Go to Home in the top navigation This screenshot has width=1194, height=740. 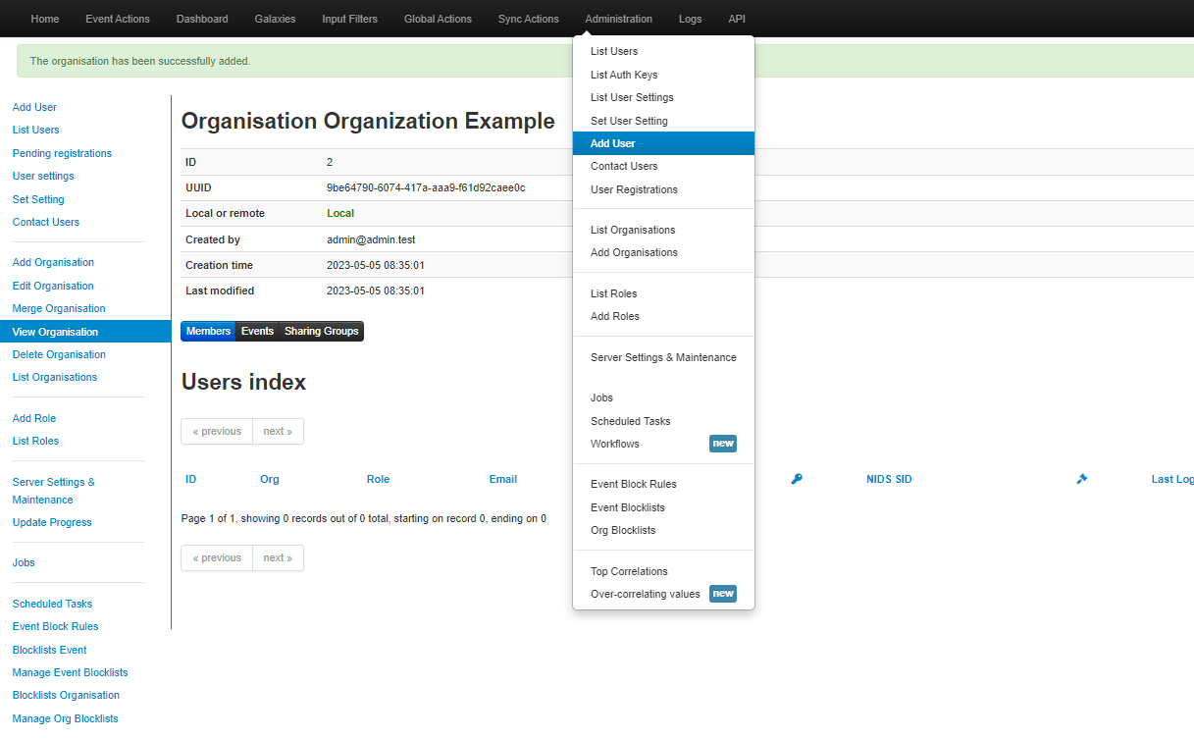(x=44, y=18)
